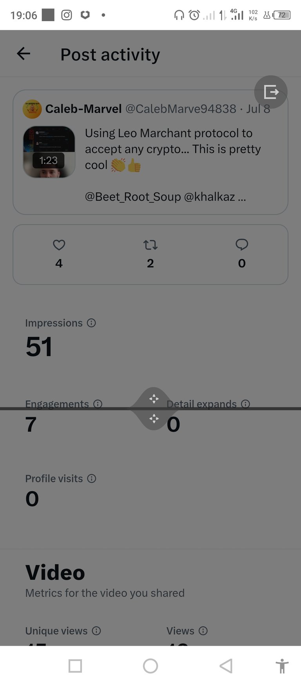
Task: Show info about Impressions metric
Action: tap(91, 323)
